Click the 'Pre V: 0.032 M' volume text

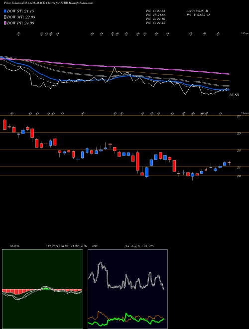tap(198, 15)
